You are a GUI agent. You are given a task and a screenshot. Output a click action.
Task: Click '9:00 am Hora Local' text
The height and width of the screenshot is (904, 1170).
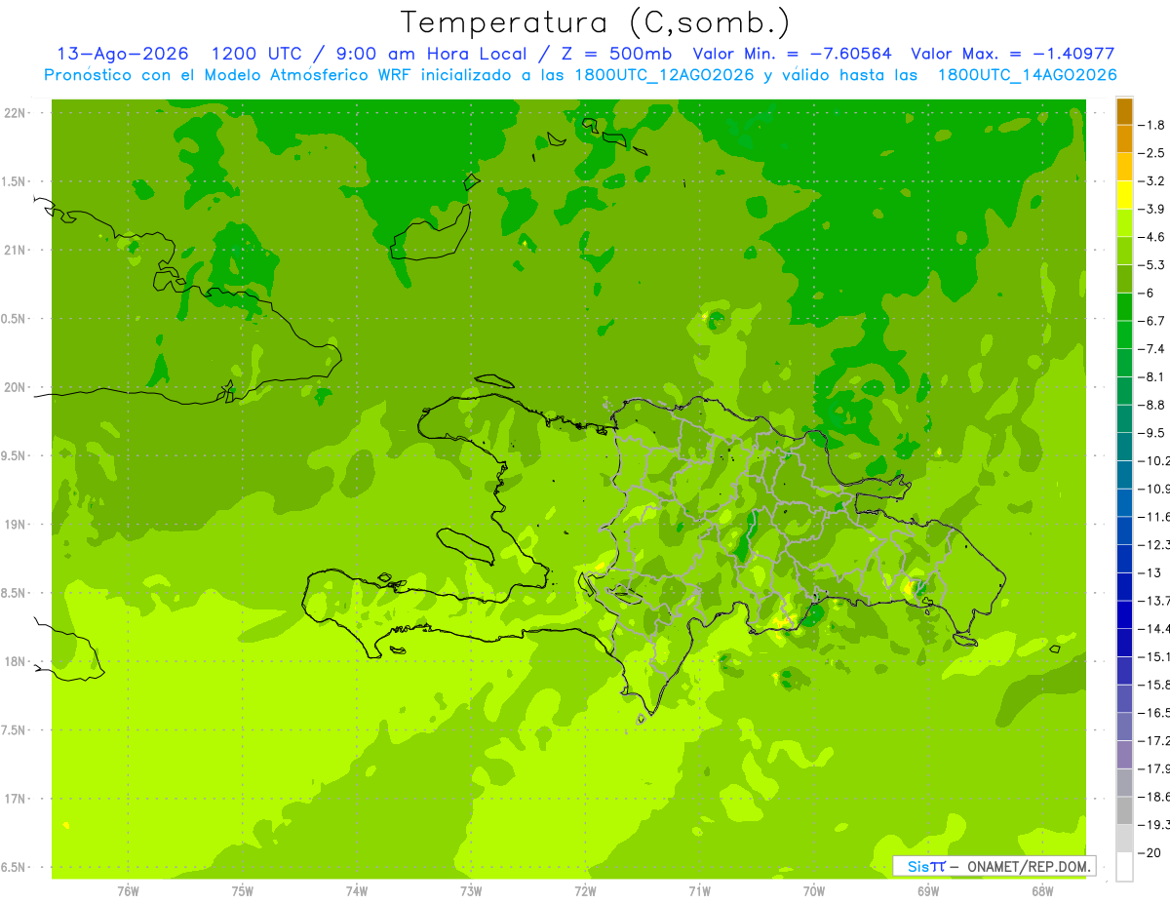pos(431,55)
